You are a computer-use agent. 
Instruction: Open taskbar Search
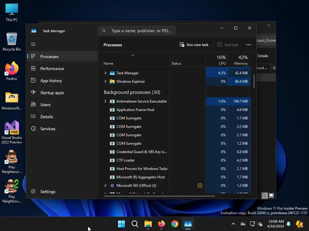point(135,224)
